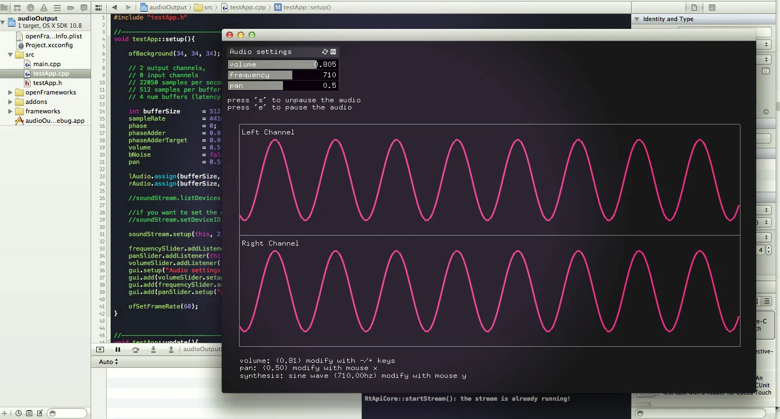The width and height of the screenshot is (780, 419).
Task: Adjust the frequency slider
Action: [283, 75]
